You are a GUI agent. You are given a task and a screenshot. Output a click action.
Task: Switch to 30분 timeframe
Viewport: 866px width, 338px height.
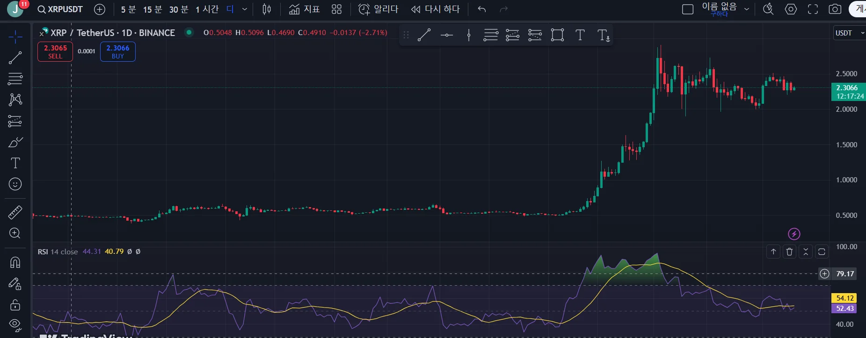pyautogui.click(x=179, y=9)
